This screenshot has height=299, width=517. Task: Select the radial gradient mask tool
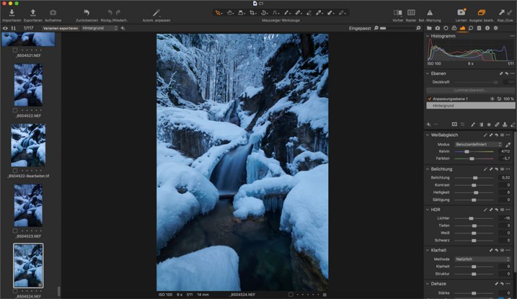pos(489,124)
